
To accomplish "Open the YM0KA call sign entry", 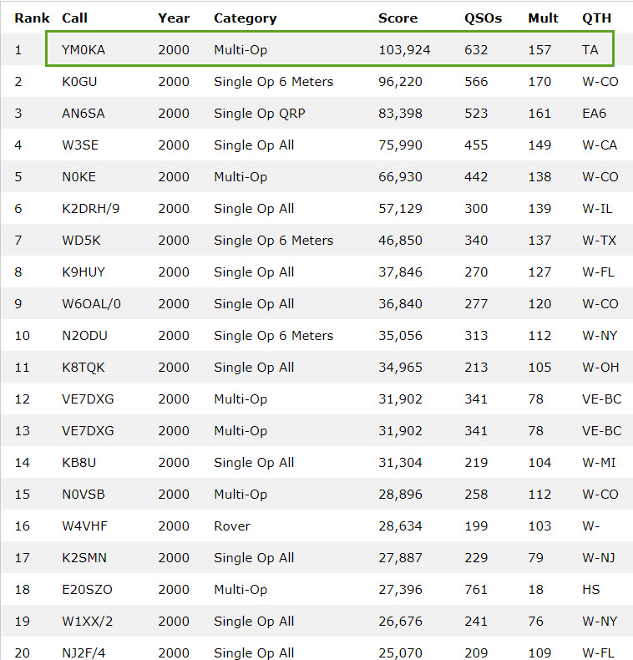I will pos(84,50).
